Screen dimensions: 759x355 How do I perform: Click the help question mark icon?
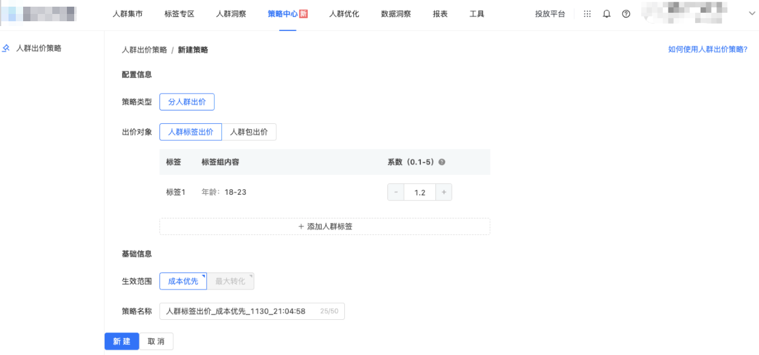[x=626, y=14]
